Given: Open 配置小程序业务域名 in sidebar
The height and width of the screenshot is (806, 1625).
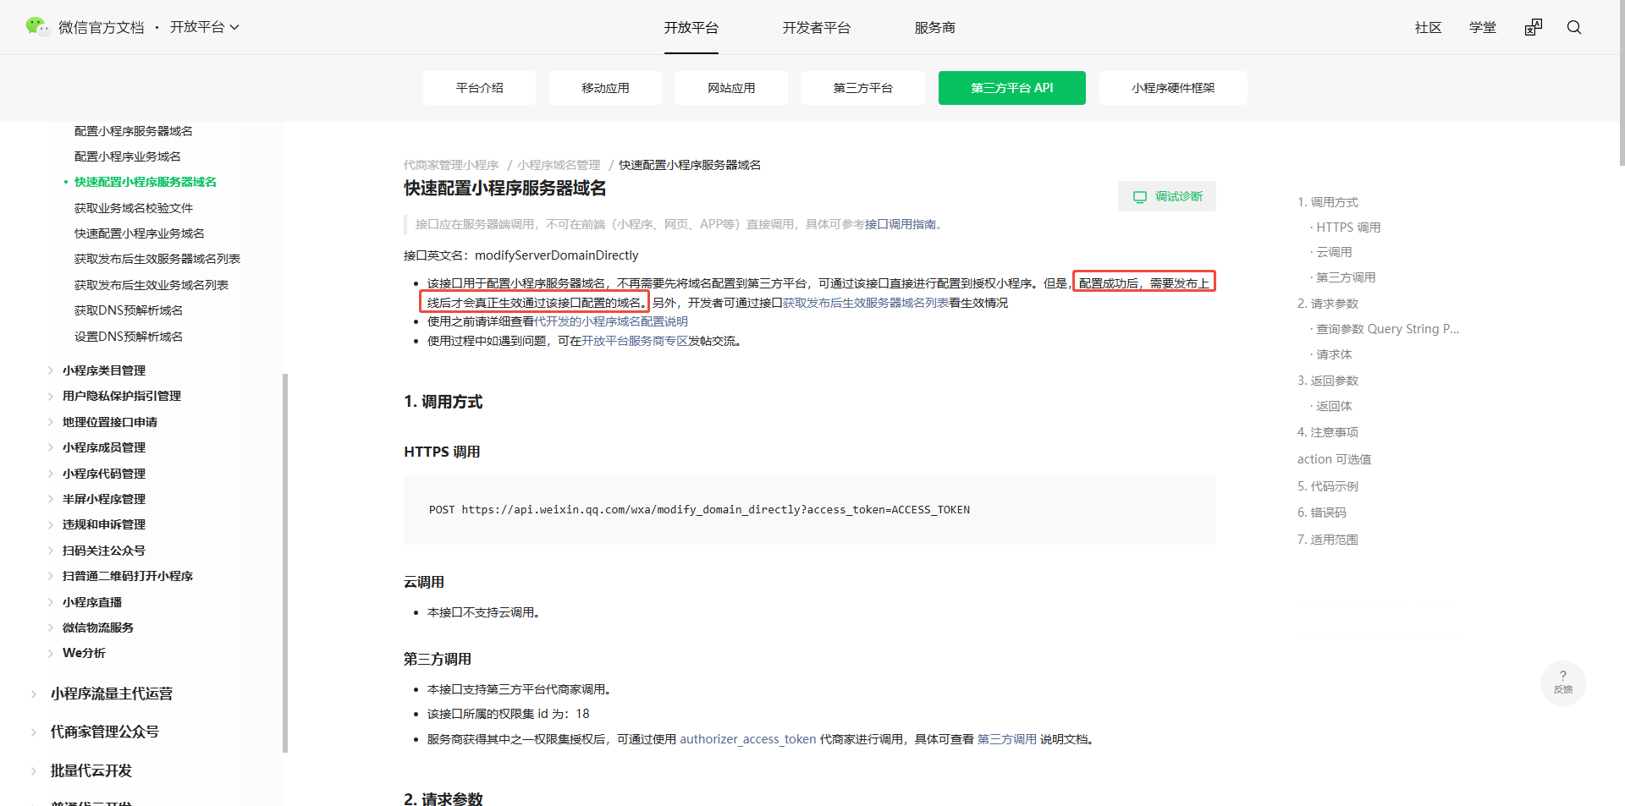Looking at the screenshot, I should [x=128, y=156].
